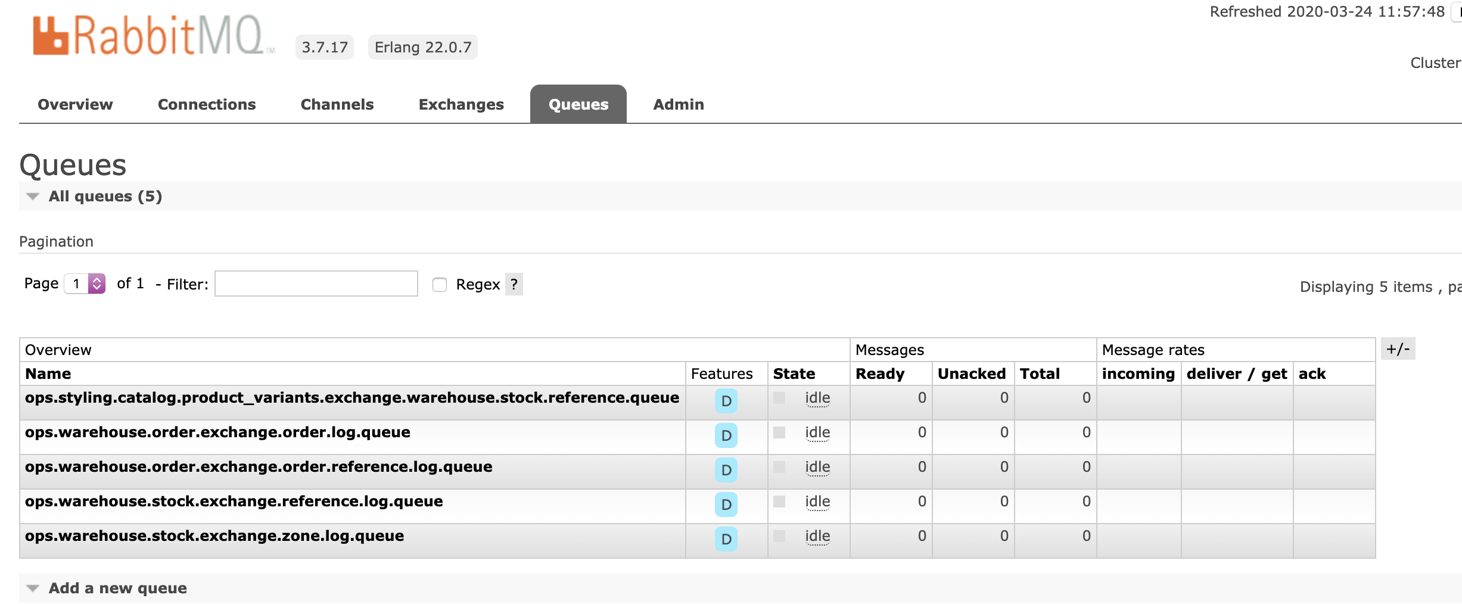Go to the Admin tab
Image resolution: width=1462 pixels, height=604 pixels.
(x=678, y=104)
